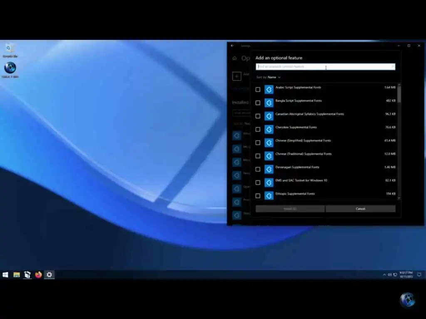The image size is (426, 319).
Task: Check the Devanagari Supplemental Fonts box
Action: 258,169
